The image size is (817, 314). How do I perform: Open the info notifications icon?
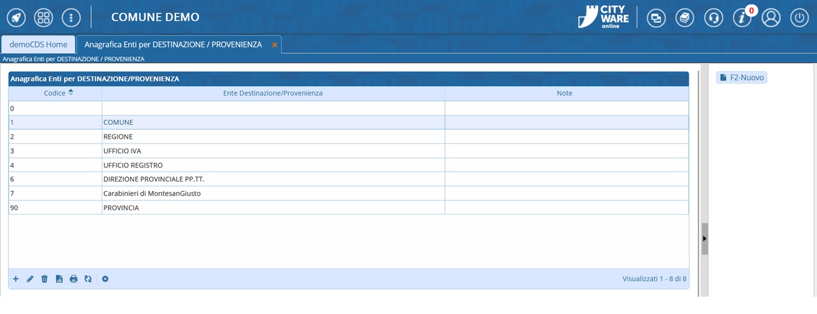(x=742, y=18)
